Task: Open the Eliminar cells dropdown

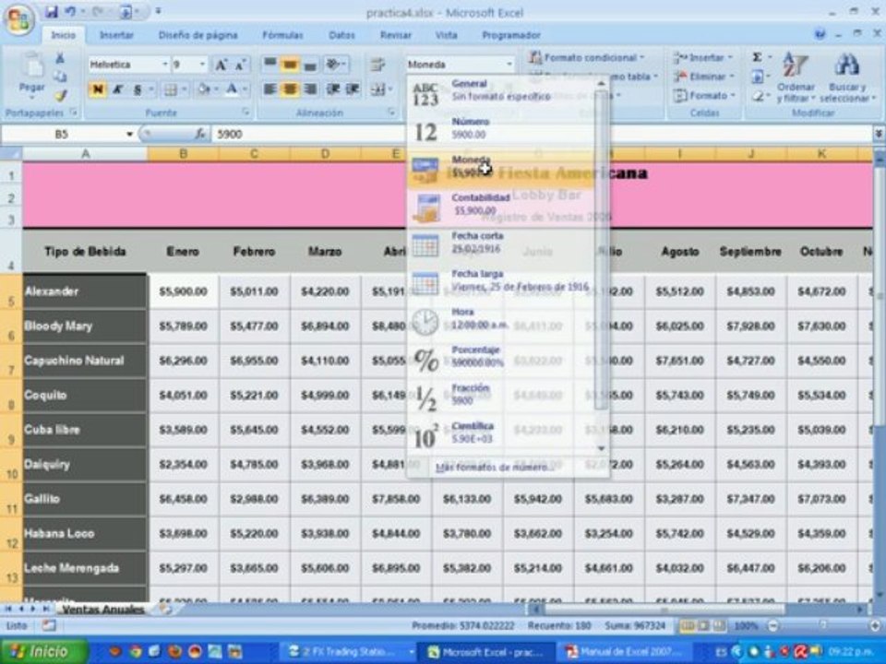Action: tap(703, 77)
